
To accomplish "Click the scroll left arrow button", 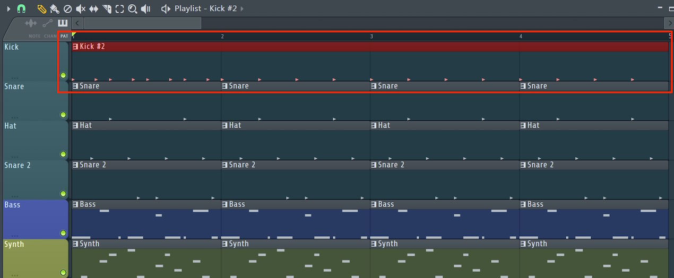I will point(77,23).
